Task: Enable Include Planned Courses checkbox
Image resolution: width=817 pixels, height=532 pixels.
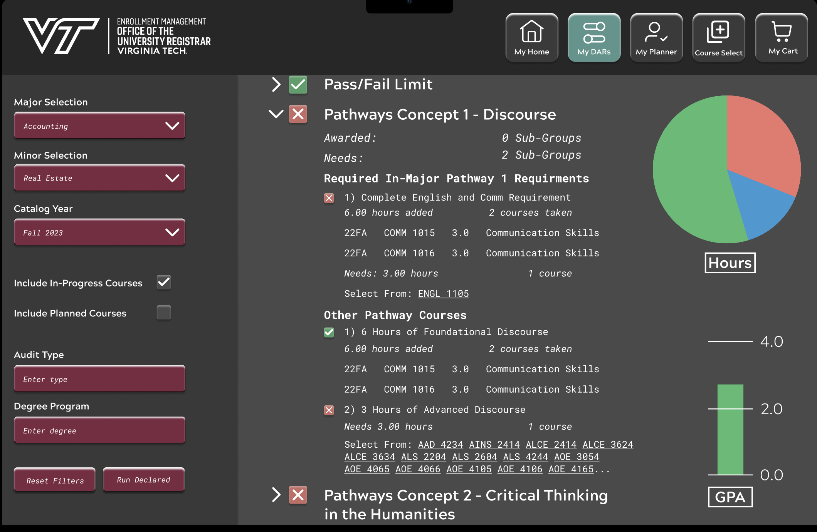Action: click(x=164, y=313)
